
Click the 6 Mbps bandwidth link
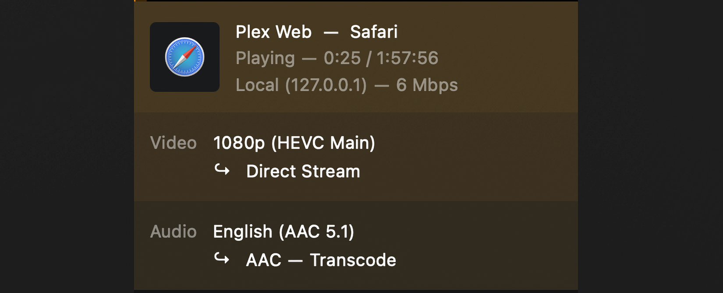click(427, 85)
